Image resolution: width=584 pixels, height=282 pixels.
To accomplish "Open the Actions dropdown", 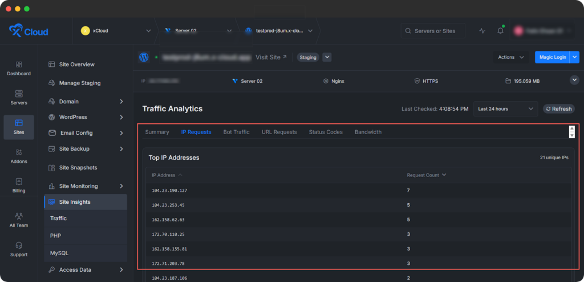I will (511, 57).
